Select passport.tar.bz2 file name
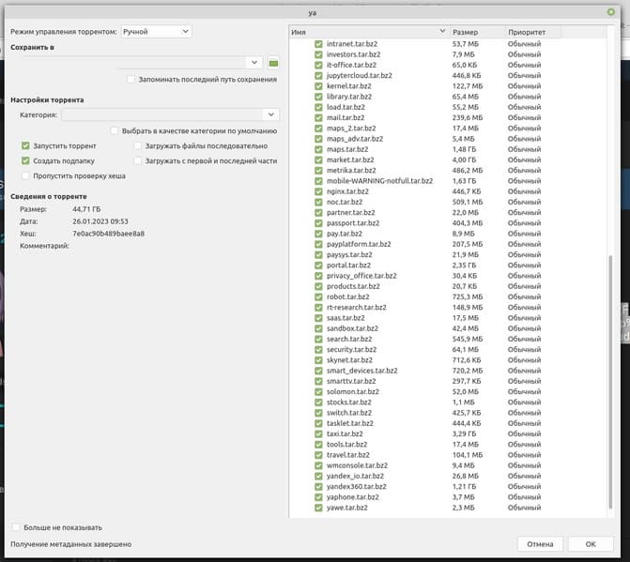 tap(353, 223)
